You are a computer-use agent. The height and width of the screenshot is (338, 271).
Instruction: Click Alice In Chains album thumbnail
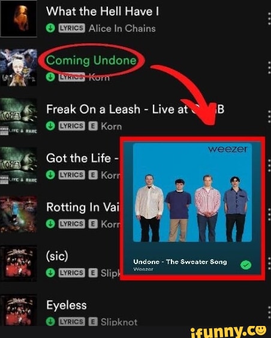click(19, 19)
